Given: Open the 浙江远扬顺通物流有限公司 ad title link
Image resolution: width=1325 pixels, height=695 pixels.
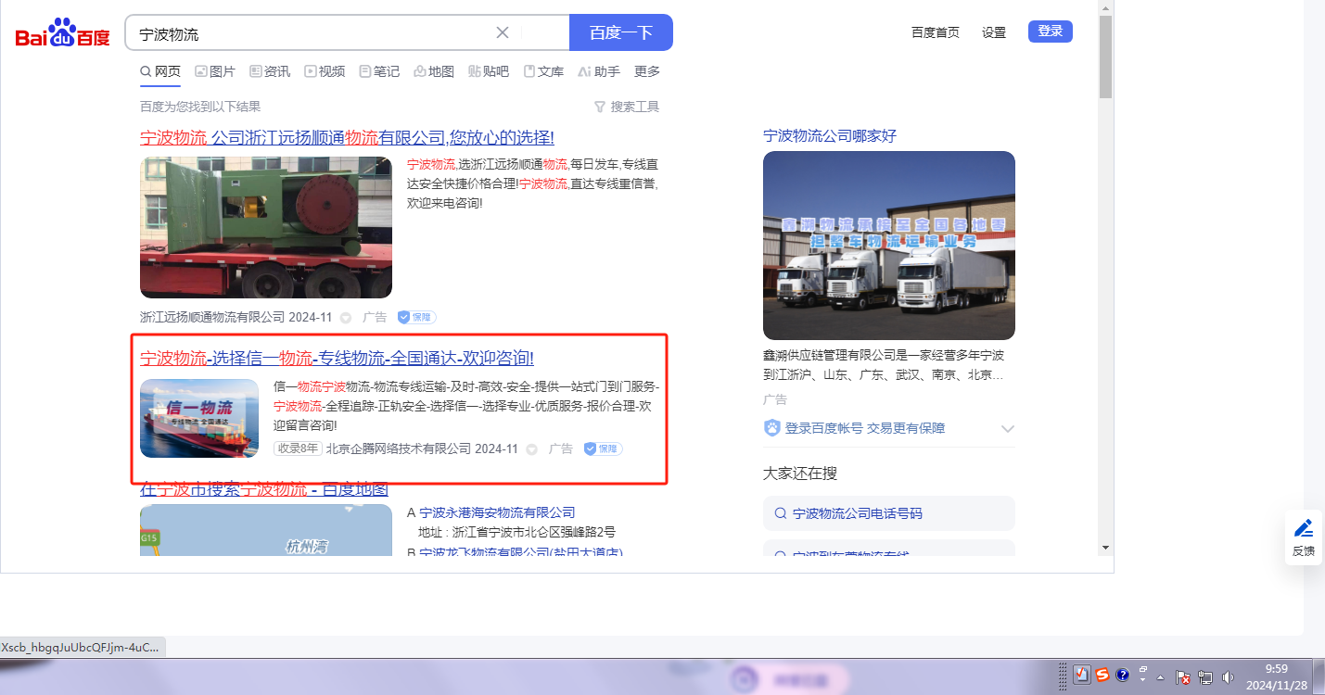Looking at the screenshot, I should [x=347, y=138].
